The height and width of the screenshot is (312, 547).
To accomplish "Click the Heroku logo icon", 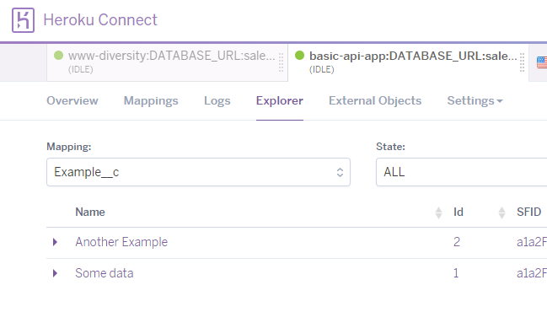I will point(23,20).
